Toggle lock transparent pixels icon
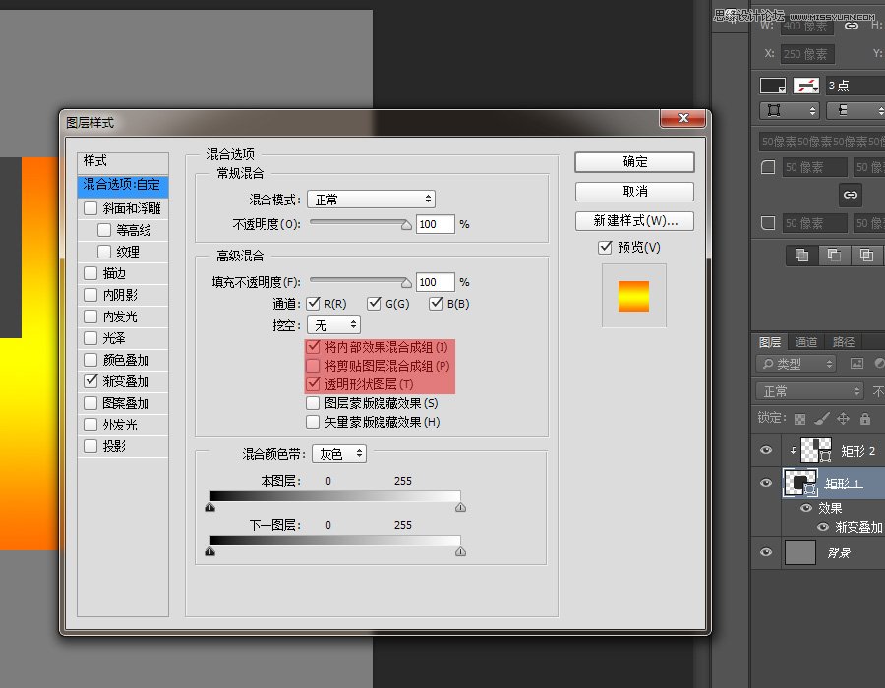This screenshot has width=885, height=688. click(799, 419)
